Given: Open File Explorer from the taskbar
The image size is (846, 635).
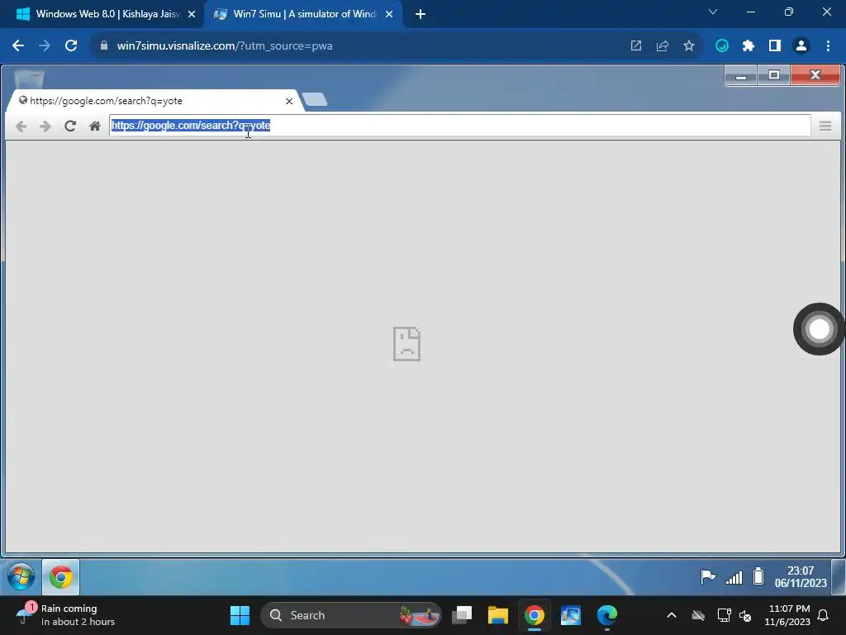Looking at the screenshot, I should click(x=498, y=615).
